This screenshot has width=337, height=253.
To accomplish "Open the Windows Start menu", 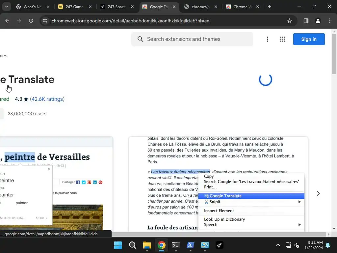I will point(118,245).
